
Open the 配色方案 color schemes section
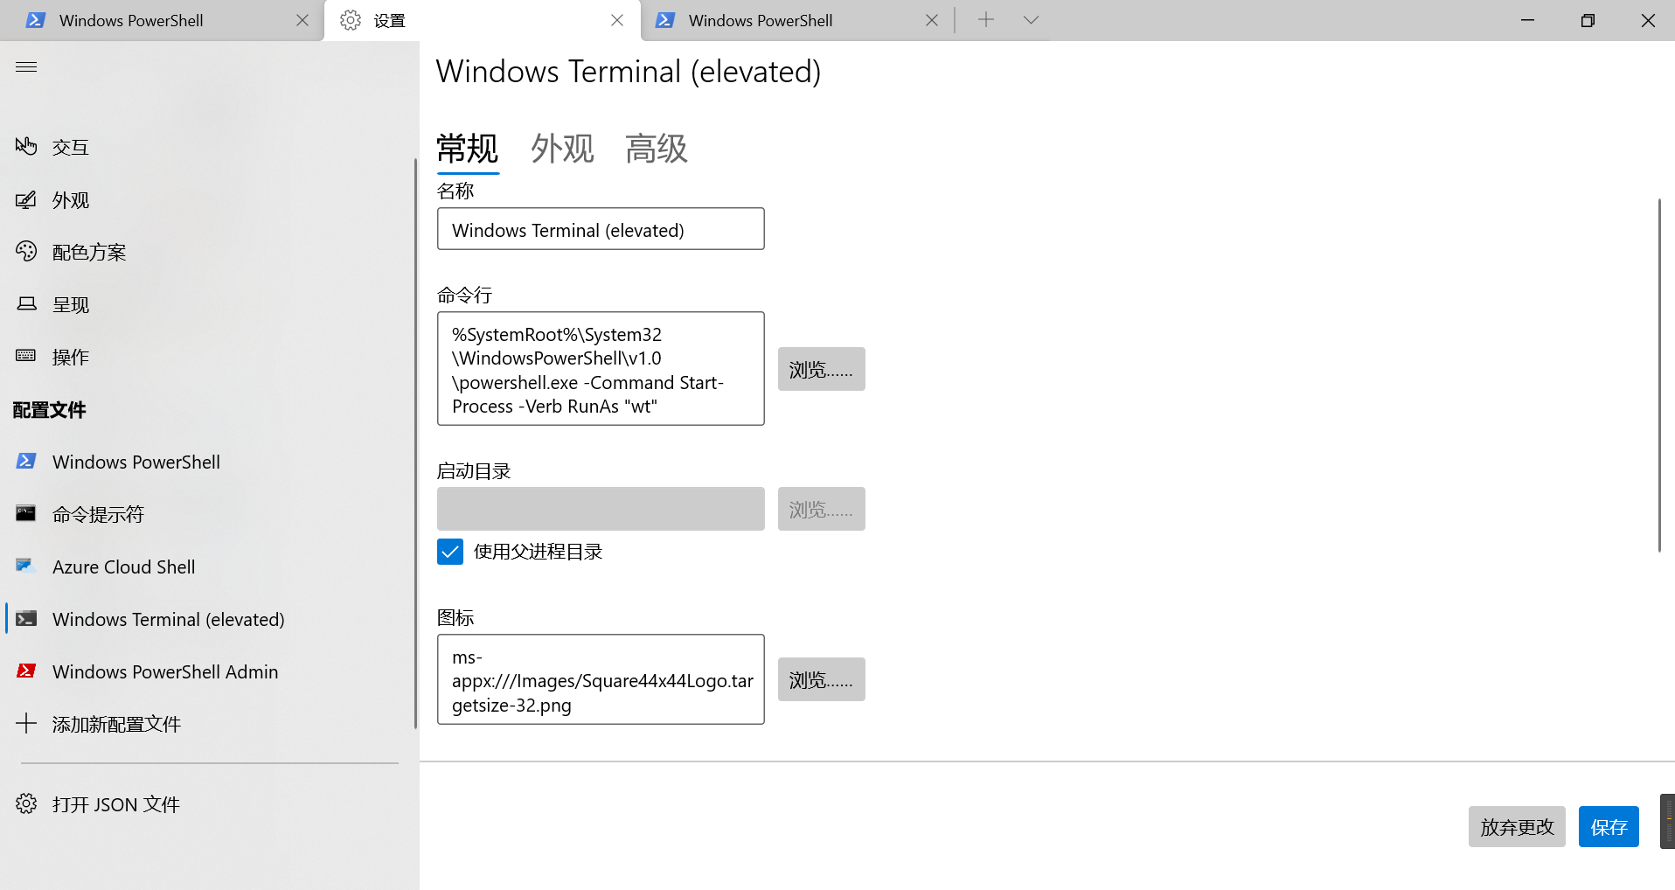[x=91, y=251]
